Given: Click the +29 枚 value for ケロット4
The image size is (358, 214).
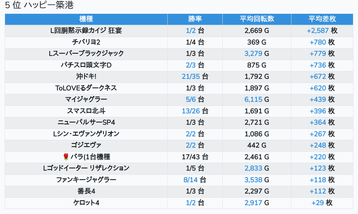Looking at the screenshot, I should tap(322, 203).
